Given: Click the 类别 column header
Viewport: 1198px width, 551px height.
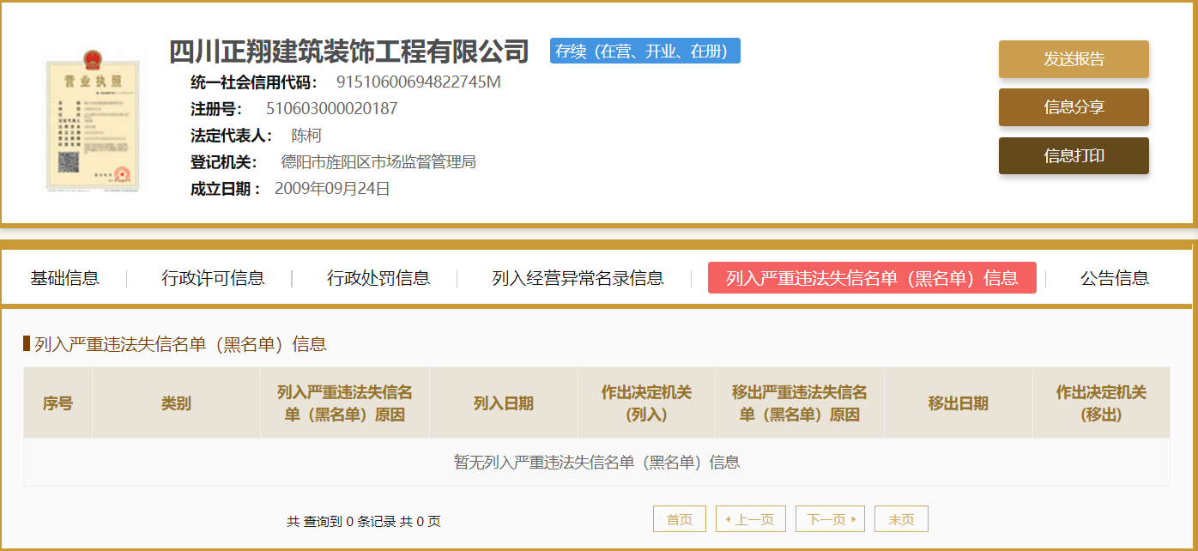Looking at the screenshot, I should coord(176,403).
